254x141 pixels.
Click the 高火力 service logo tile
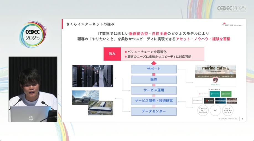click(x=209, y=101)
